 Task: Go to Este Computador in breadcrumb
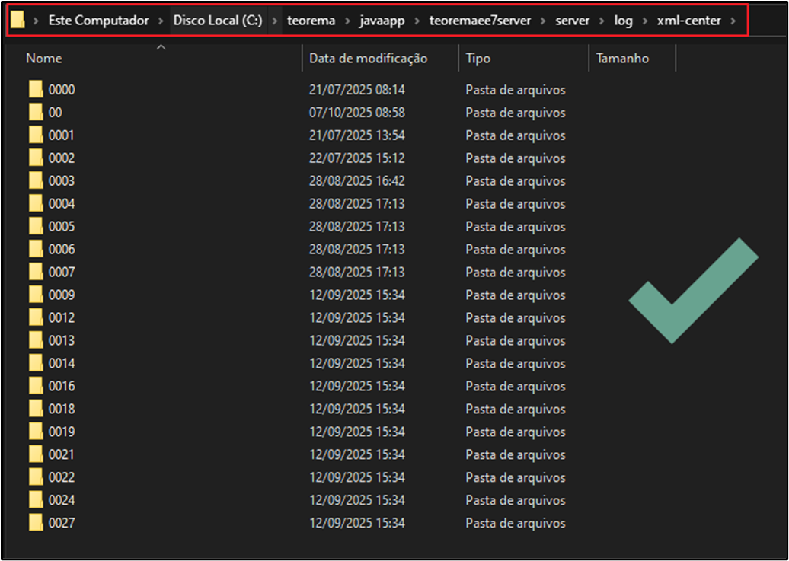pos(99,21)
